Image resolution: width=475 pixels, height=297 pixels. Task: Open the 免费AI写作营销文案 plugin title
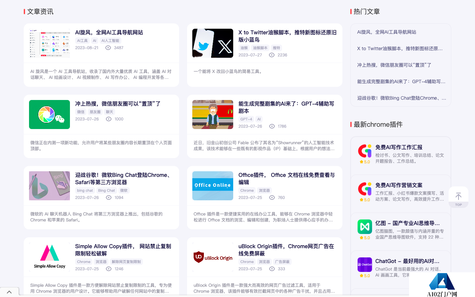(x=399, y=185)
